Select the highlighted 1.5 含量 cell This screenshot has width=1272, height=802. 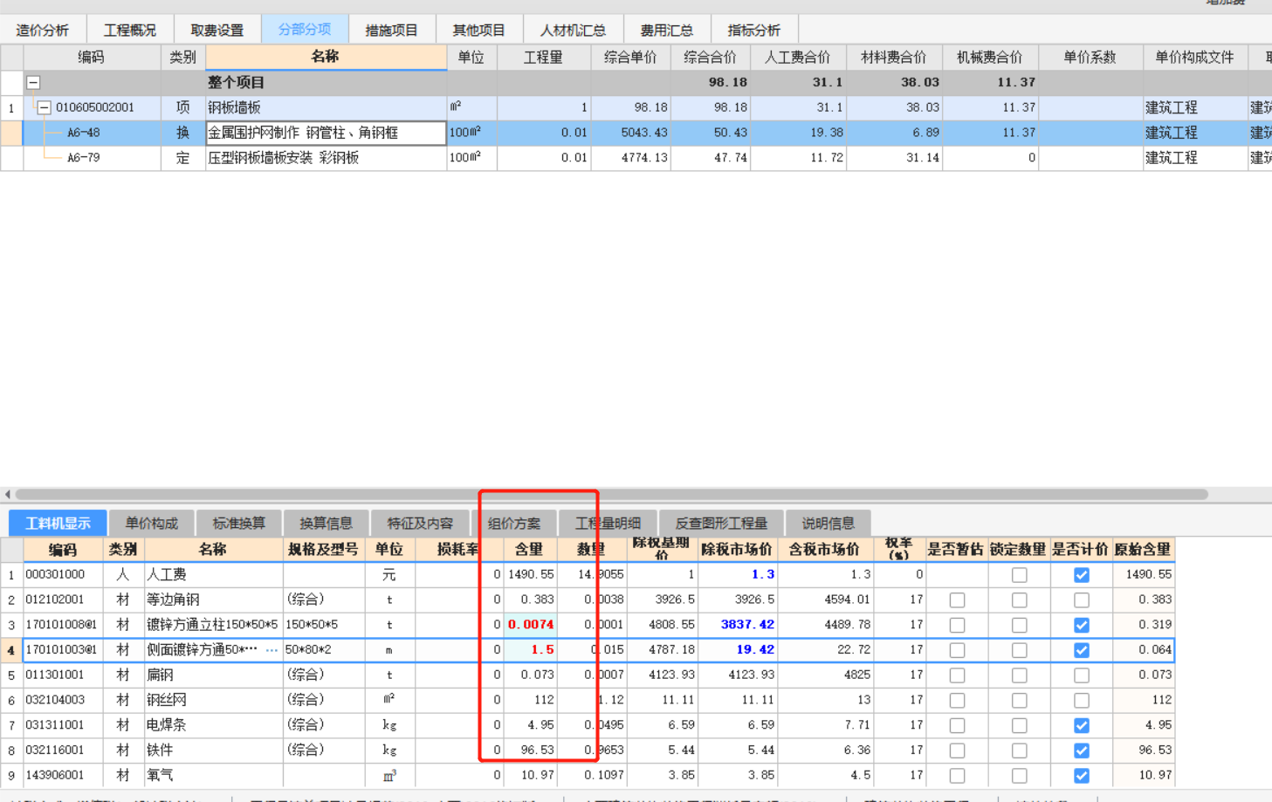pyautogui.click(x=531, y=650)
